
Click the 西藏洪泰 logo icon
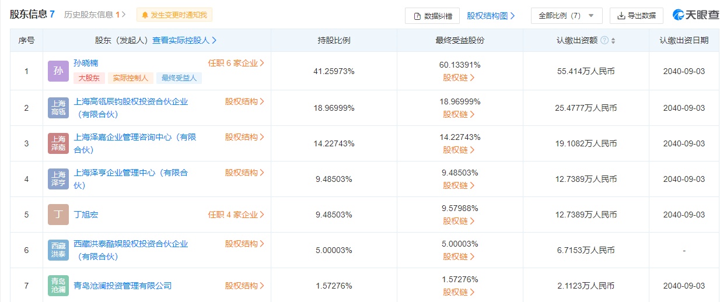click(x=58, y=250)
